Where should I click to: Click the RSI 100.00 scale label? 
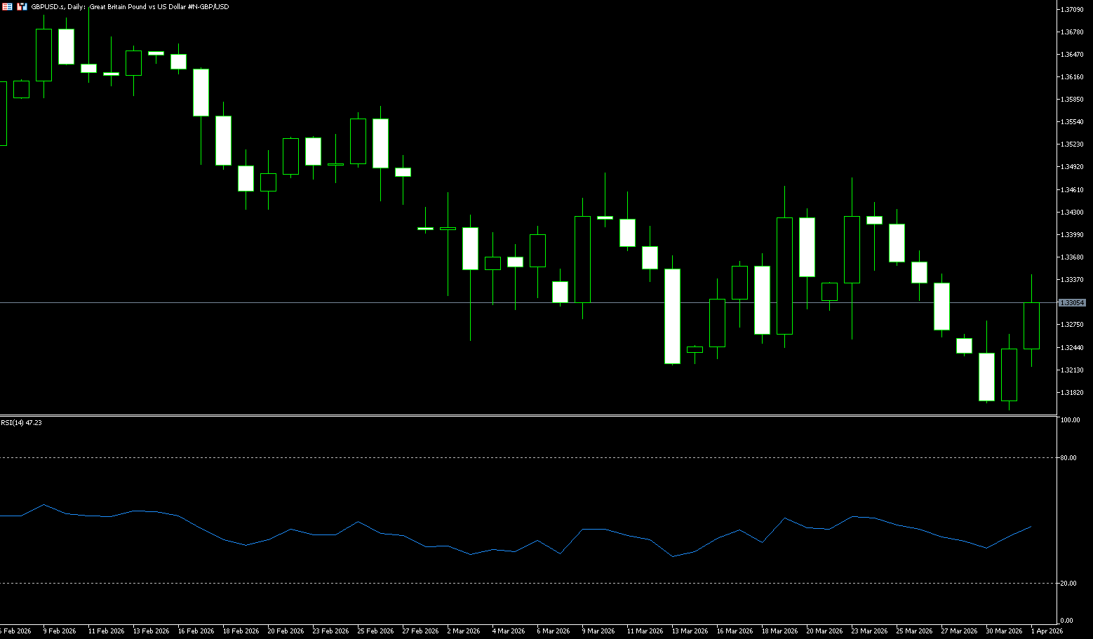click(1070, 420)
